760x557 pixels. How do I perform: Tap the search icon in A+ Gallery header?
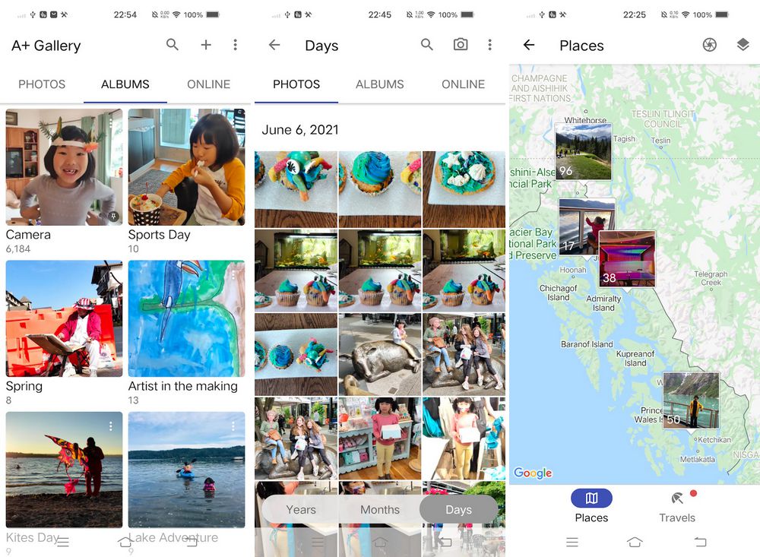pos(173,45)
